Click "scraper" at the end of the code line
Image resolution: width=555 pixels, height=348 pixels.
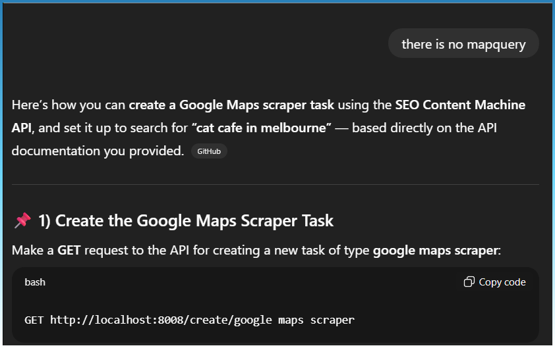[x=335, y=320]
